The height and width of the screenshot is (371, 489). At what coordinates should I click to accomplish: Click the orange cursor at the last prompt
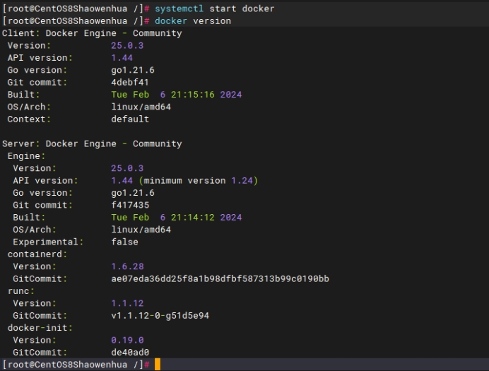pyautogui.click(x=158, y=364)
